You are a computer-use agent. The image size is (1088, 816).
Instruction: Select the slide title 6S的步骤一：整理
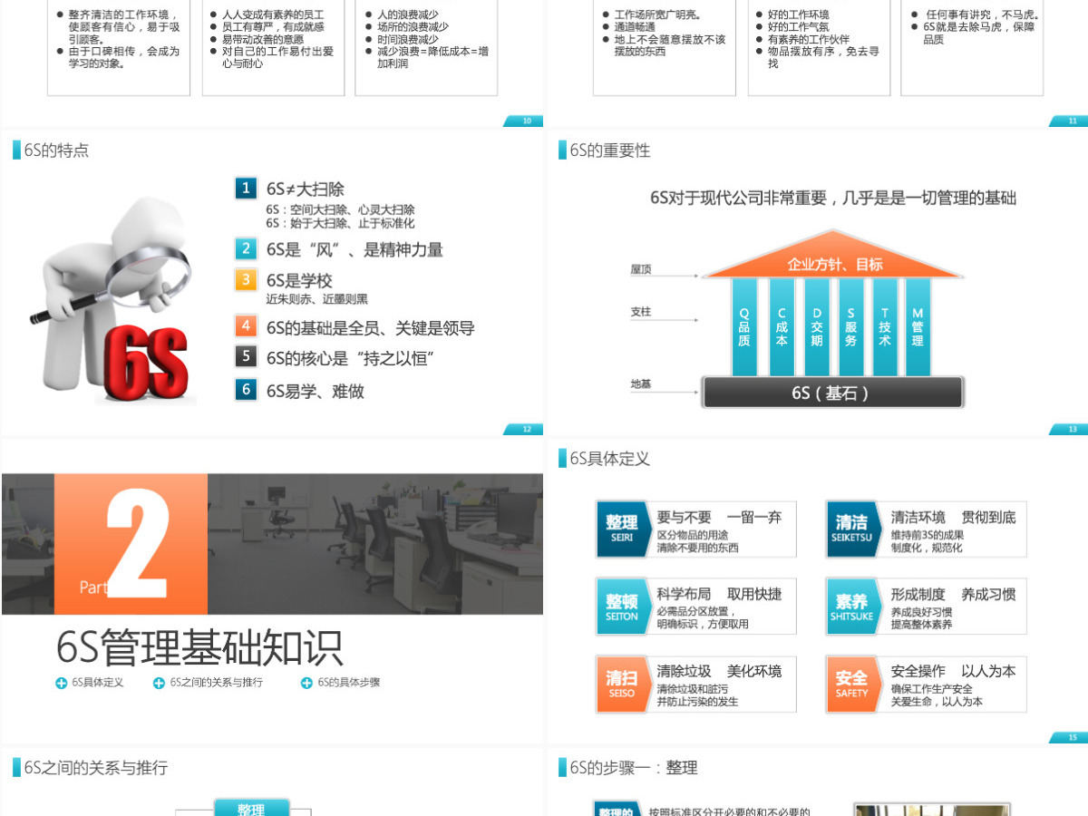click(x=634, y=768)
